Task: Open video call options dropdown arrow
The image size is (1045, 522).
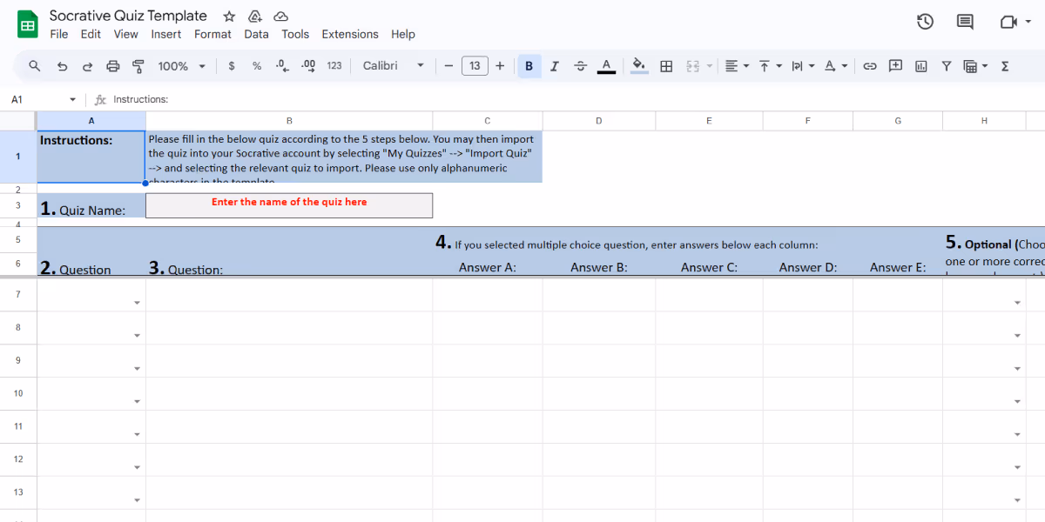Action: tap(1028, 22)
